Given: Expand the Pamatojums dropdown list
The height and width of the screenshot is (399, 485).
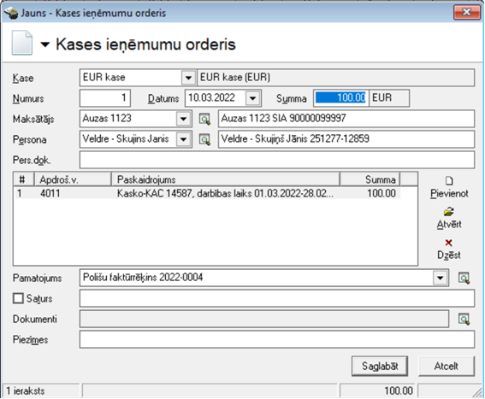Looking at the screenshot, I should click(x=441, y=278).
